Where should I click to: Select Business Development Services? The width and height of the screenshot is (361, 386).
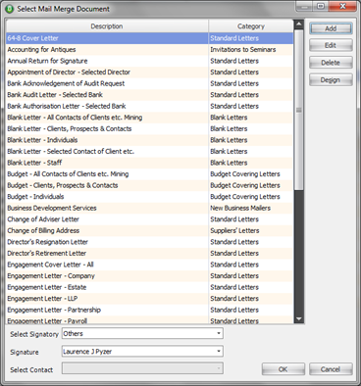149,208
